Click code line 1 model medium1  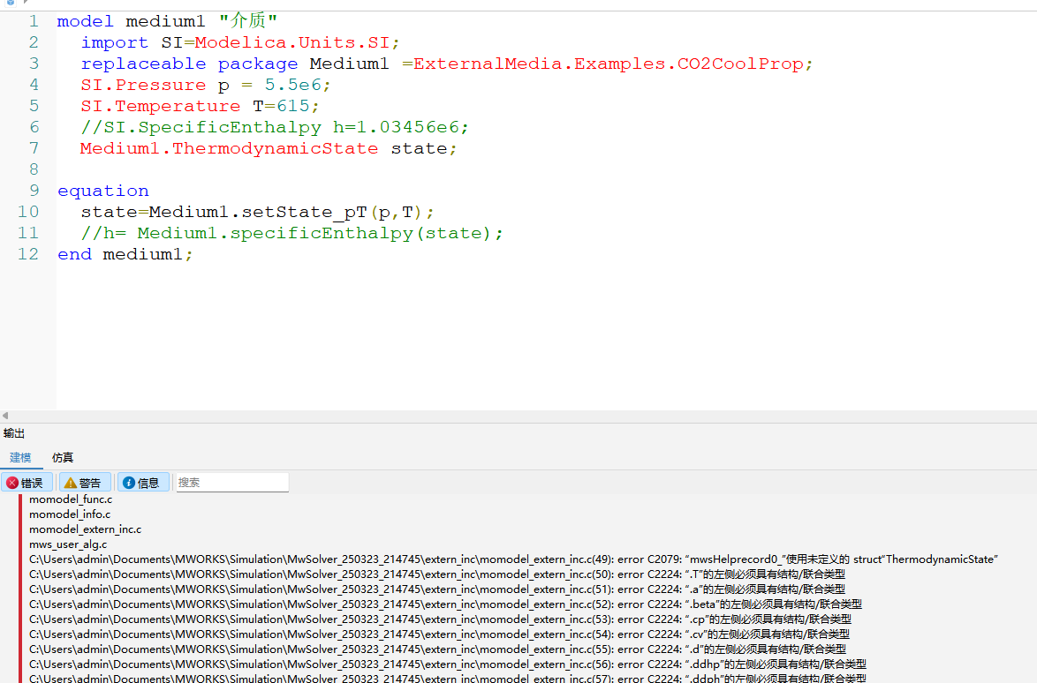click(167, 21)
